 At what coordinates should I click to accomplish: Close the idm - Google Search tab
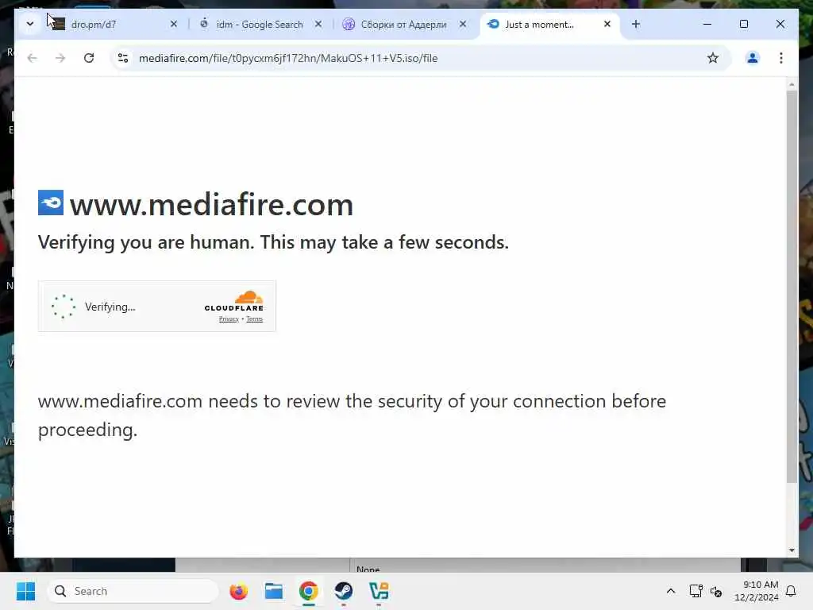click(x=318, y=24)
